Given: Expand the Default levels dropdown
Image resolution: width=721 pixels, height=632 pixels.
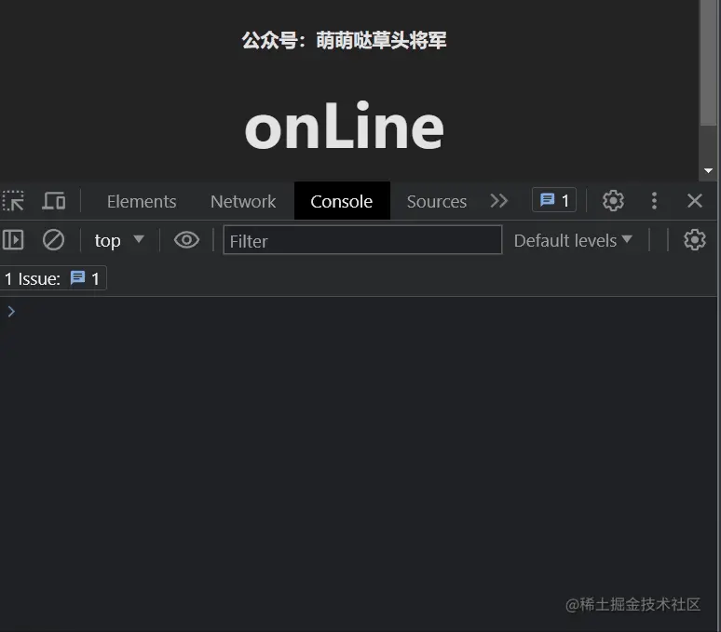Looking at the screenshot, I should (573, 240).
